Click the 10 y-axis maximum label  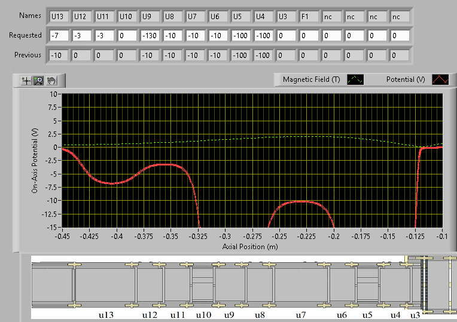pyautogui.click(x=53, y=94)
